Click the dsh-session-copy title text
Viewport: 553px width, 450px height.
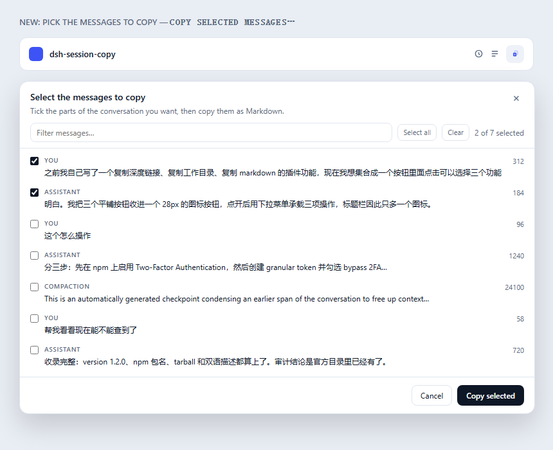82,54
